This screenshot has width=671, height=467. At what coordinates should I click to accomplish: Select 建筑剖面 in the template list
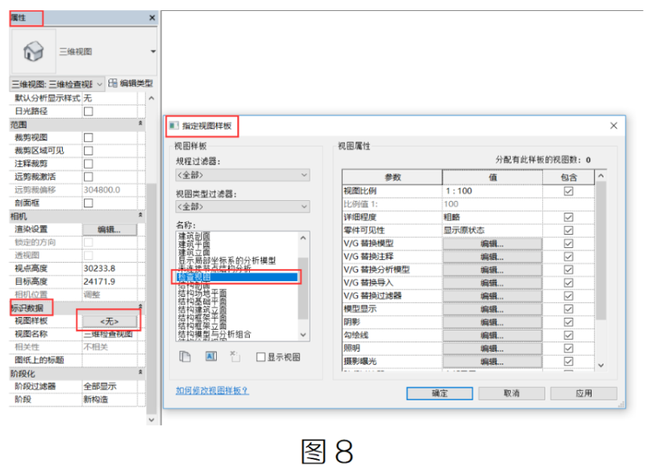click(x=194, y=236)
